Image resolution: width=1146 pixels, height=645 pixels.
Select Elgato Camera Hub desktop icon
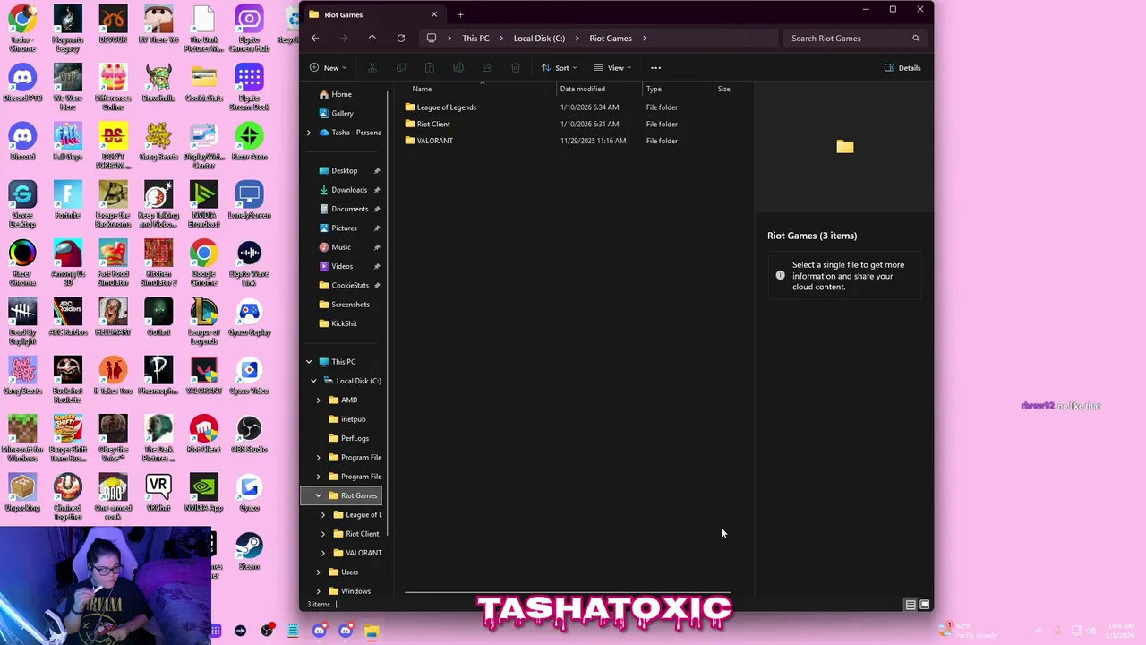tap(249, 30)
